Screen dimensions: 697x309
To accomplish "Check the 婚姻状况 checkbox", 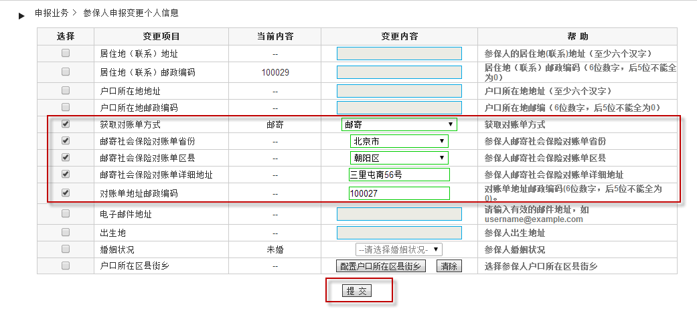I will click(x=66, y=249).
